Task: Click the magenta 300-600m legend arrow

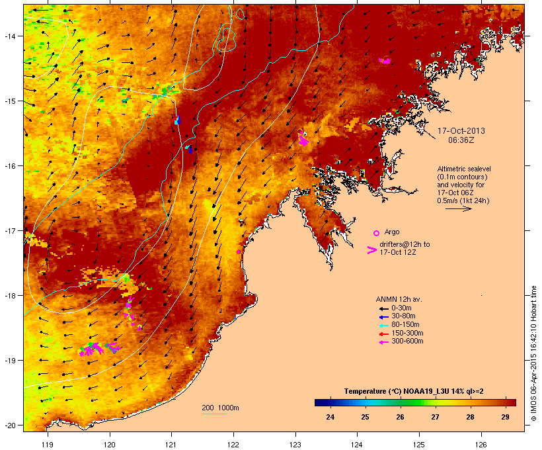Action: tap(383, 342)
